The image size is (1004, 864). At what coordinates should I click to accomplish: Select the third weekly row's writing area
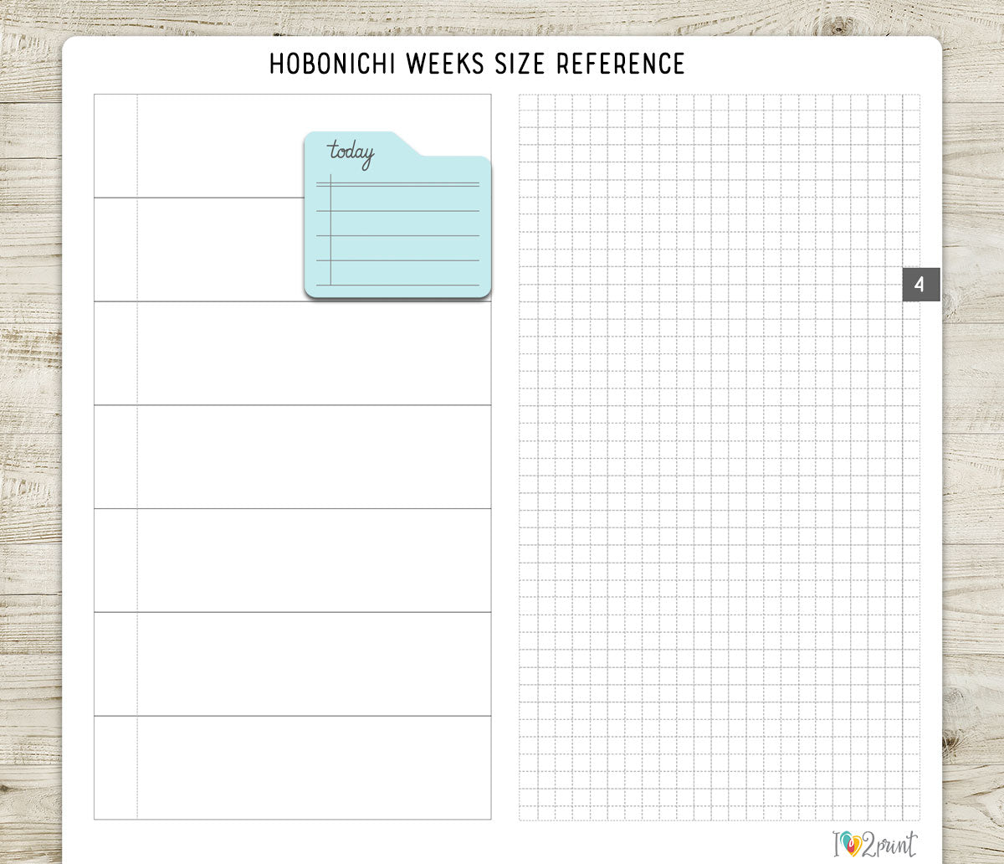(x=314, y=353)
